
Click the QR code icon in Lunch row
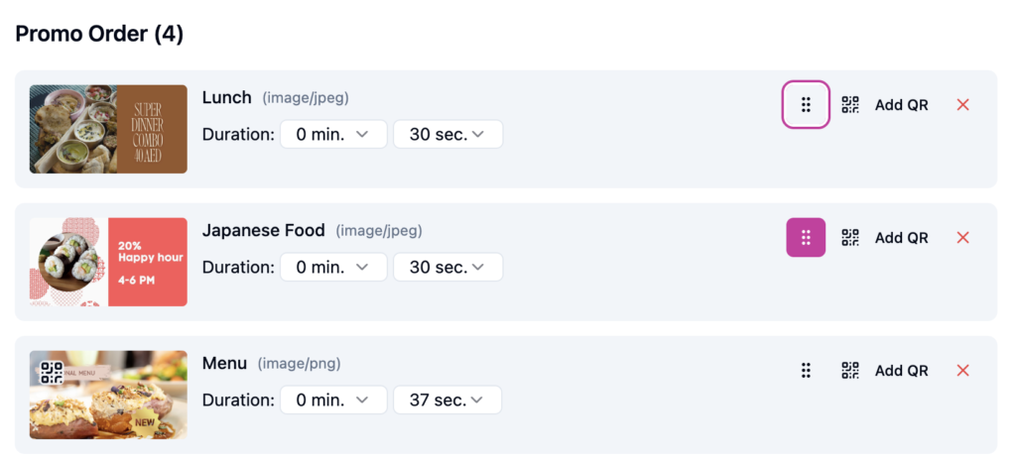[x=850, y=105]
